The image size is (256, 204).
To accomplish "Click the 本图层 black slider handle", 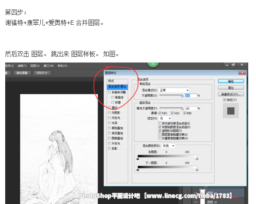I will [138, 159].
